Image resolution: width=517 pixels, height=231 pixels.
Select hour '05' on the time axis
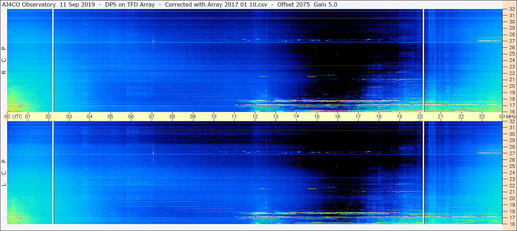[110, 117]
